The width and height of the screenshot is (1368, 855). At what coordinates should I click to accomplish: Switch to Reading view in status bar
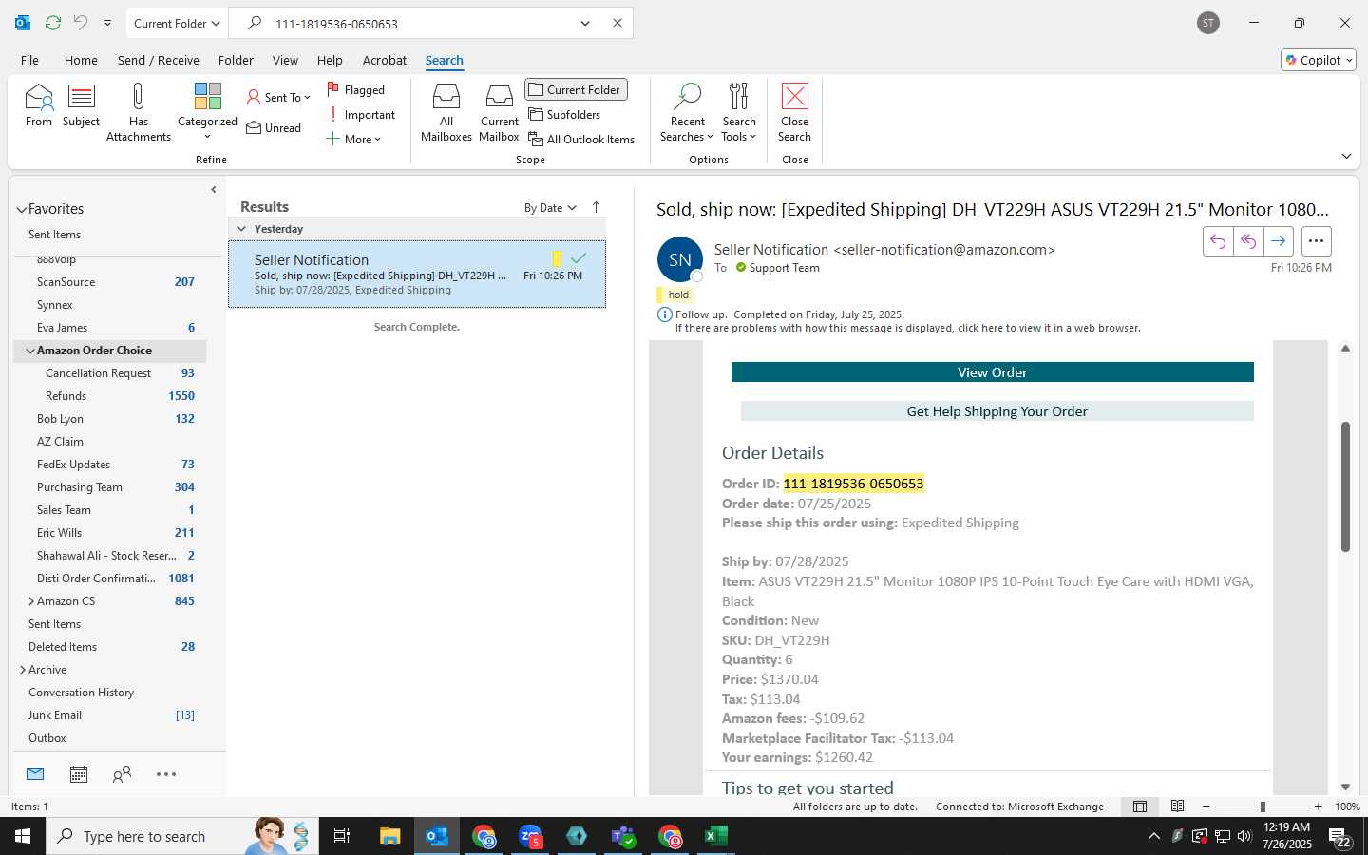pos(1177,807)
